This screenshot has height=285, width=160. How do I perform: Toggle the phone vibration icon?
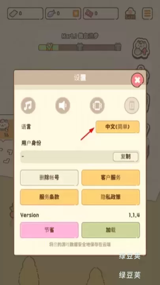click(97, 105)
